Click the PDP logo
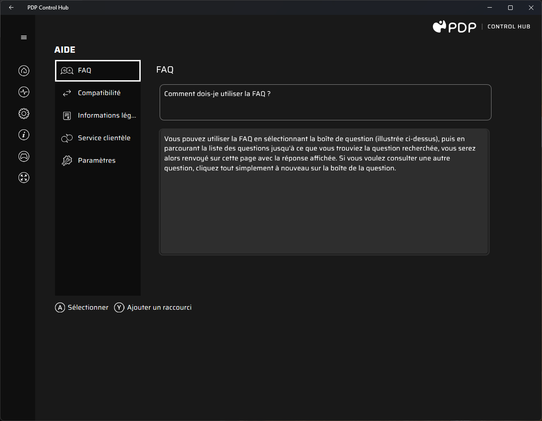 click(x=454, y=27)
